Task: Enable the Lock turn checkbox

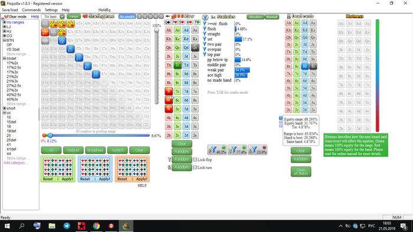Action: pos(195,167)
